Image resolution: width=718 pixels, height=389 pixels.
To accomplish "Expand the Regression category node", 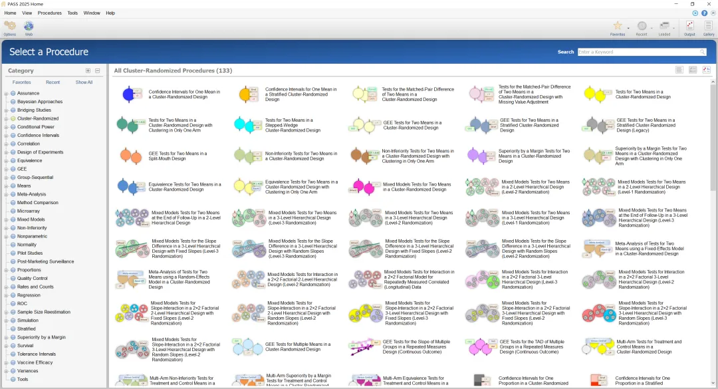I will click(7, 295).
